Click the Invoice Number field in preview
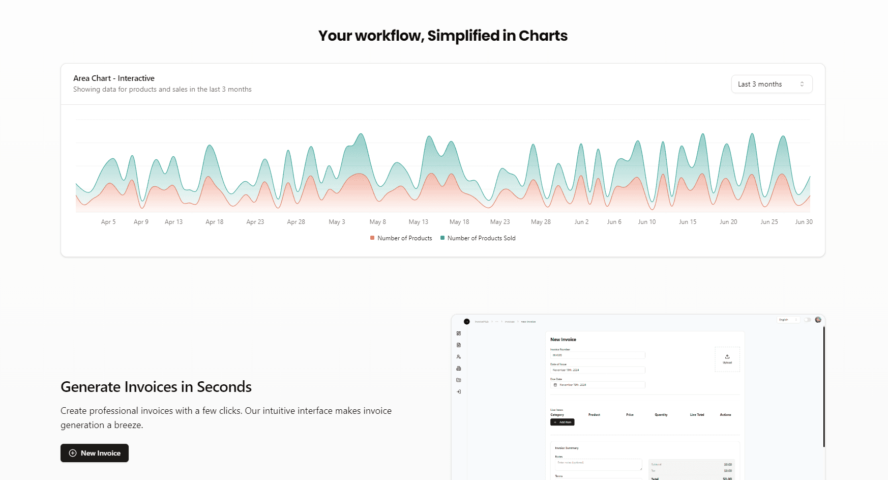The image size is (888, 480). pyautogui.click(x=598, y=355)
